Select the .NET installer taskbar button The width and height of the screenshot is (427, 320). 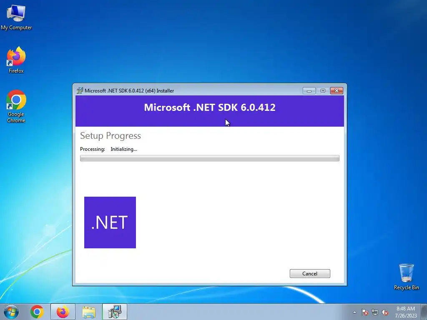pos(115,312)
